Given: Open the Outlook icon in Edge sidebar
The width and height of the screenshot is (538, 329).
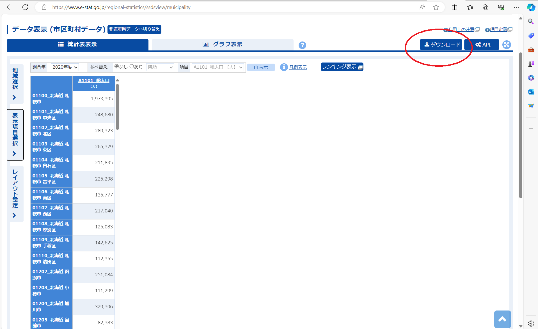Looking at the screenshot, I should pos(531,92).
